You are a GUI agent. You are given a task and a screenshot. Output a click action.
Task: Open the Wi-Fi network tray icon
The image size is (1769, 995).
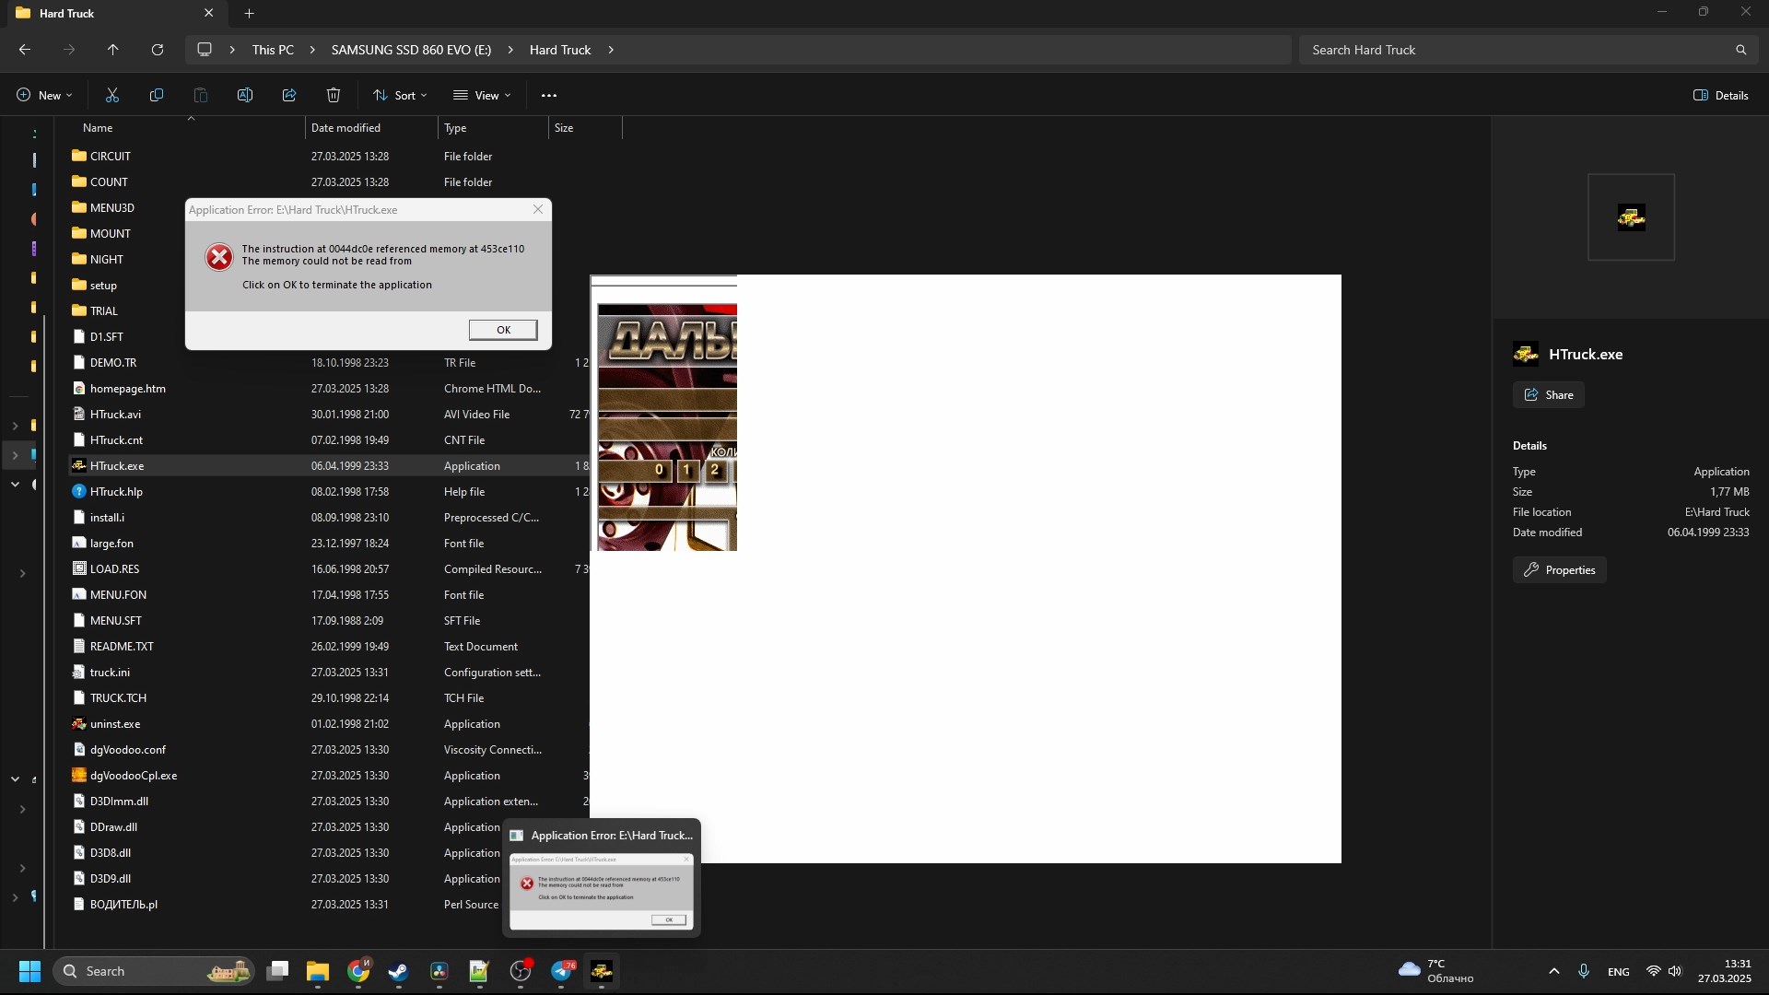1653,971
